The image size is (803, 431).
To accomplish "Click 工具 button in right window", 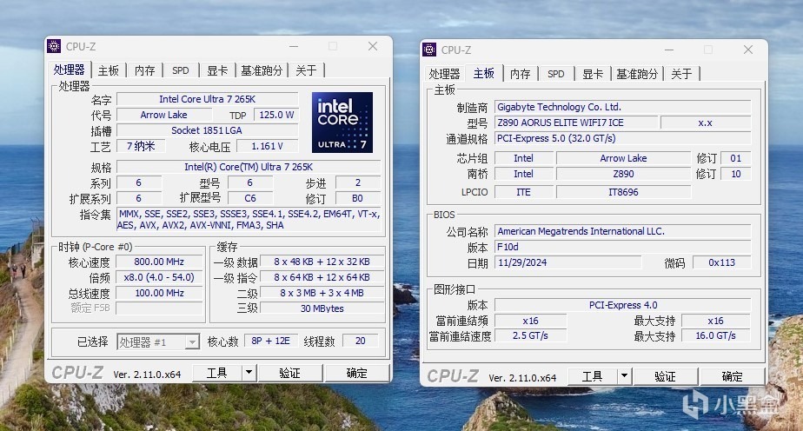I will pyautogui.click(x=593, y=376).
